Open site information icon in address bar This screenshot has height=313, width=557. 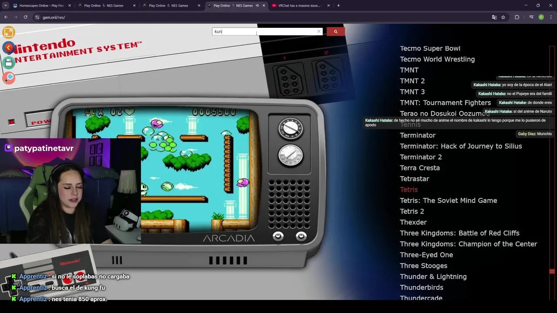pyautogui.click(x=37, y=17)
